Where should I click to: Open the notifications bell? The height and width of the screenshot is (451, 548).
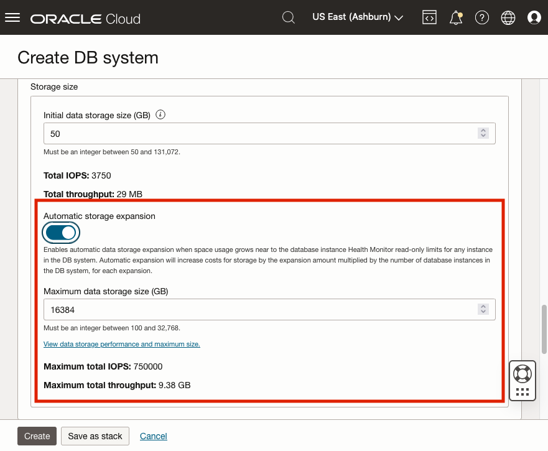tap(456, 17)
